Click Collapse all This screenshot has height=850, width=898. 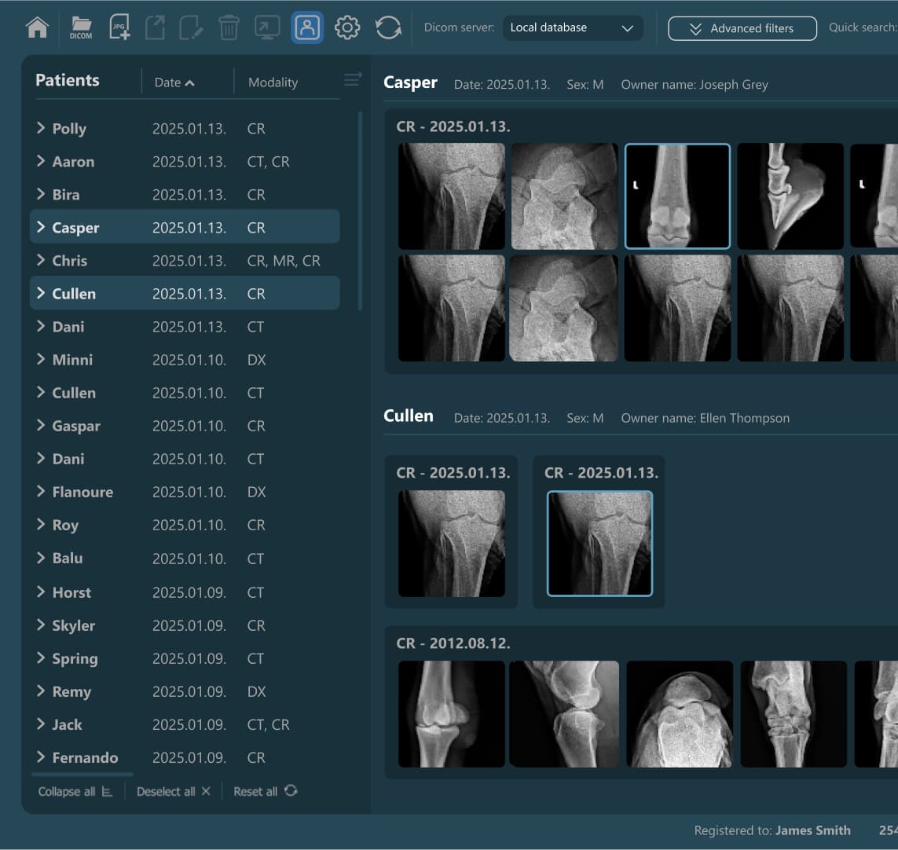(75, 792)
